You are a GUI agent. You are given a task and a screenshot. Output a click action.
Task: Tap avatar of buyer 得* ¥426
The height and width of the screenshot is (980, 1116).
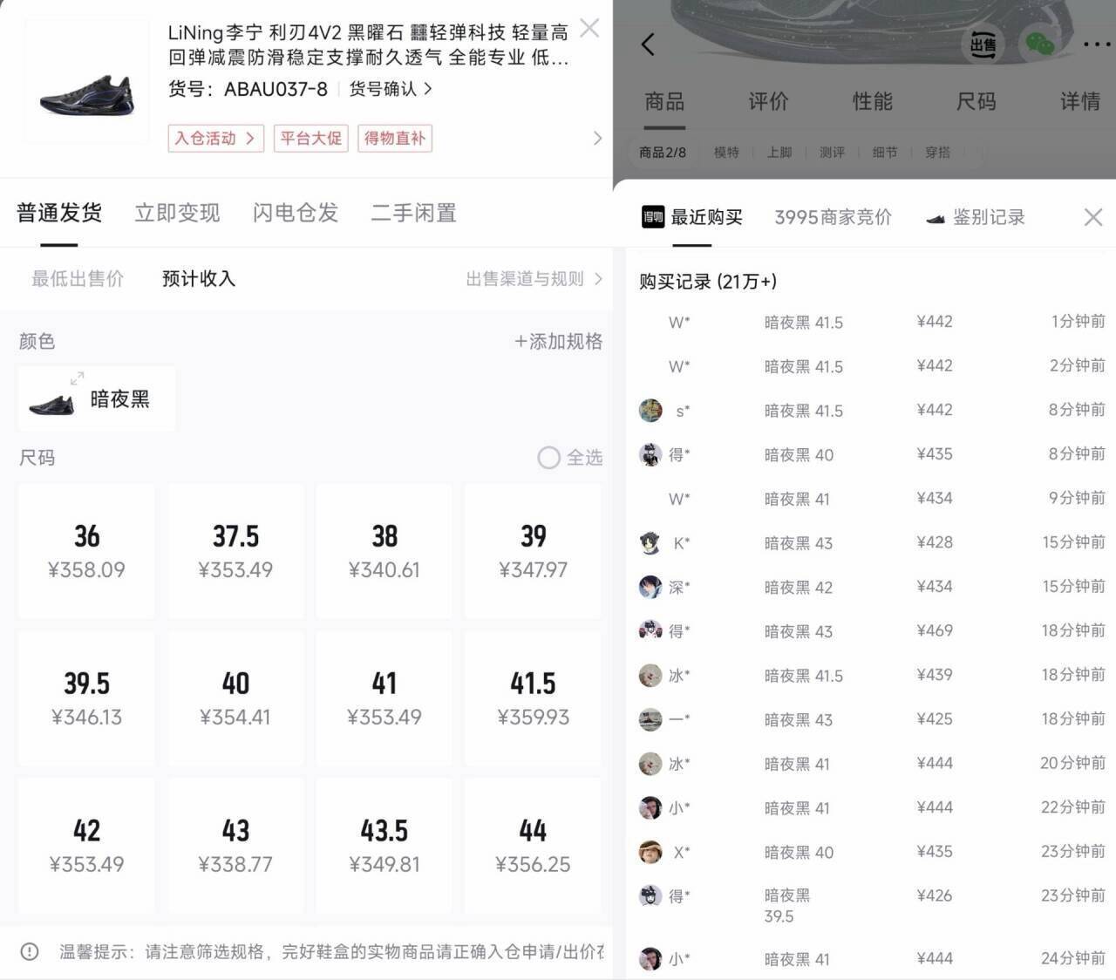pos(650,895)
